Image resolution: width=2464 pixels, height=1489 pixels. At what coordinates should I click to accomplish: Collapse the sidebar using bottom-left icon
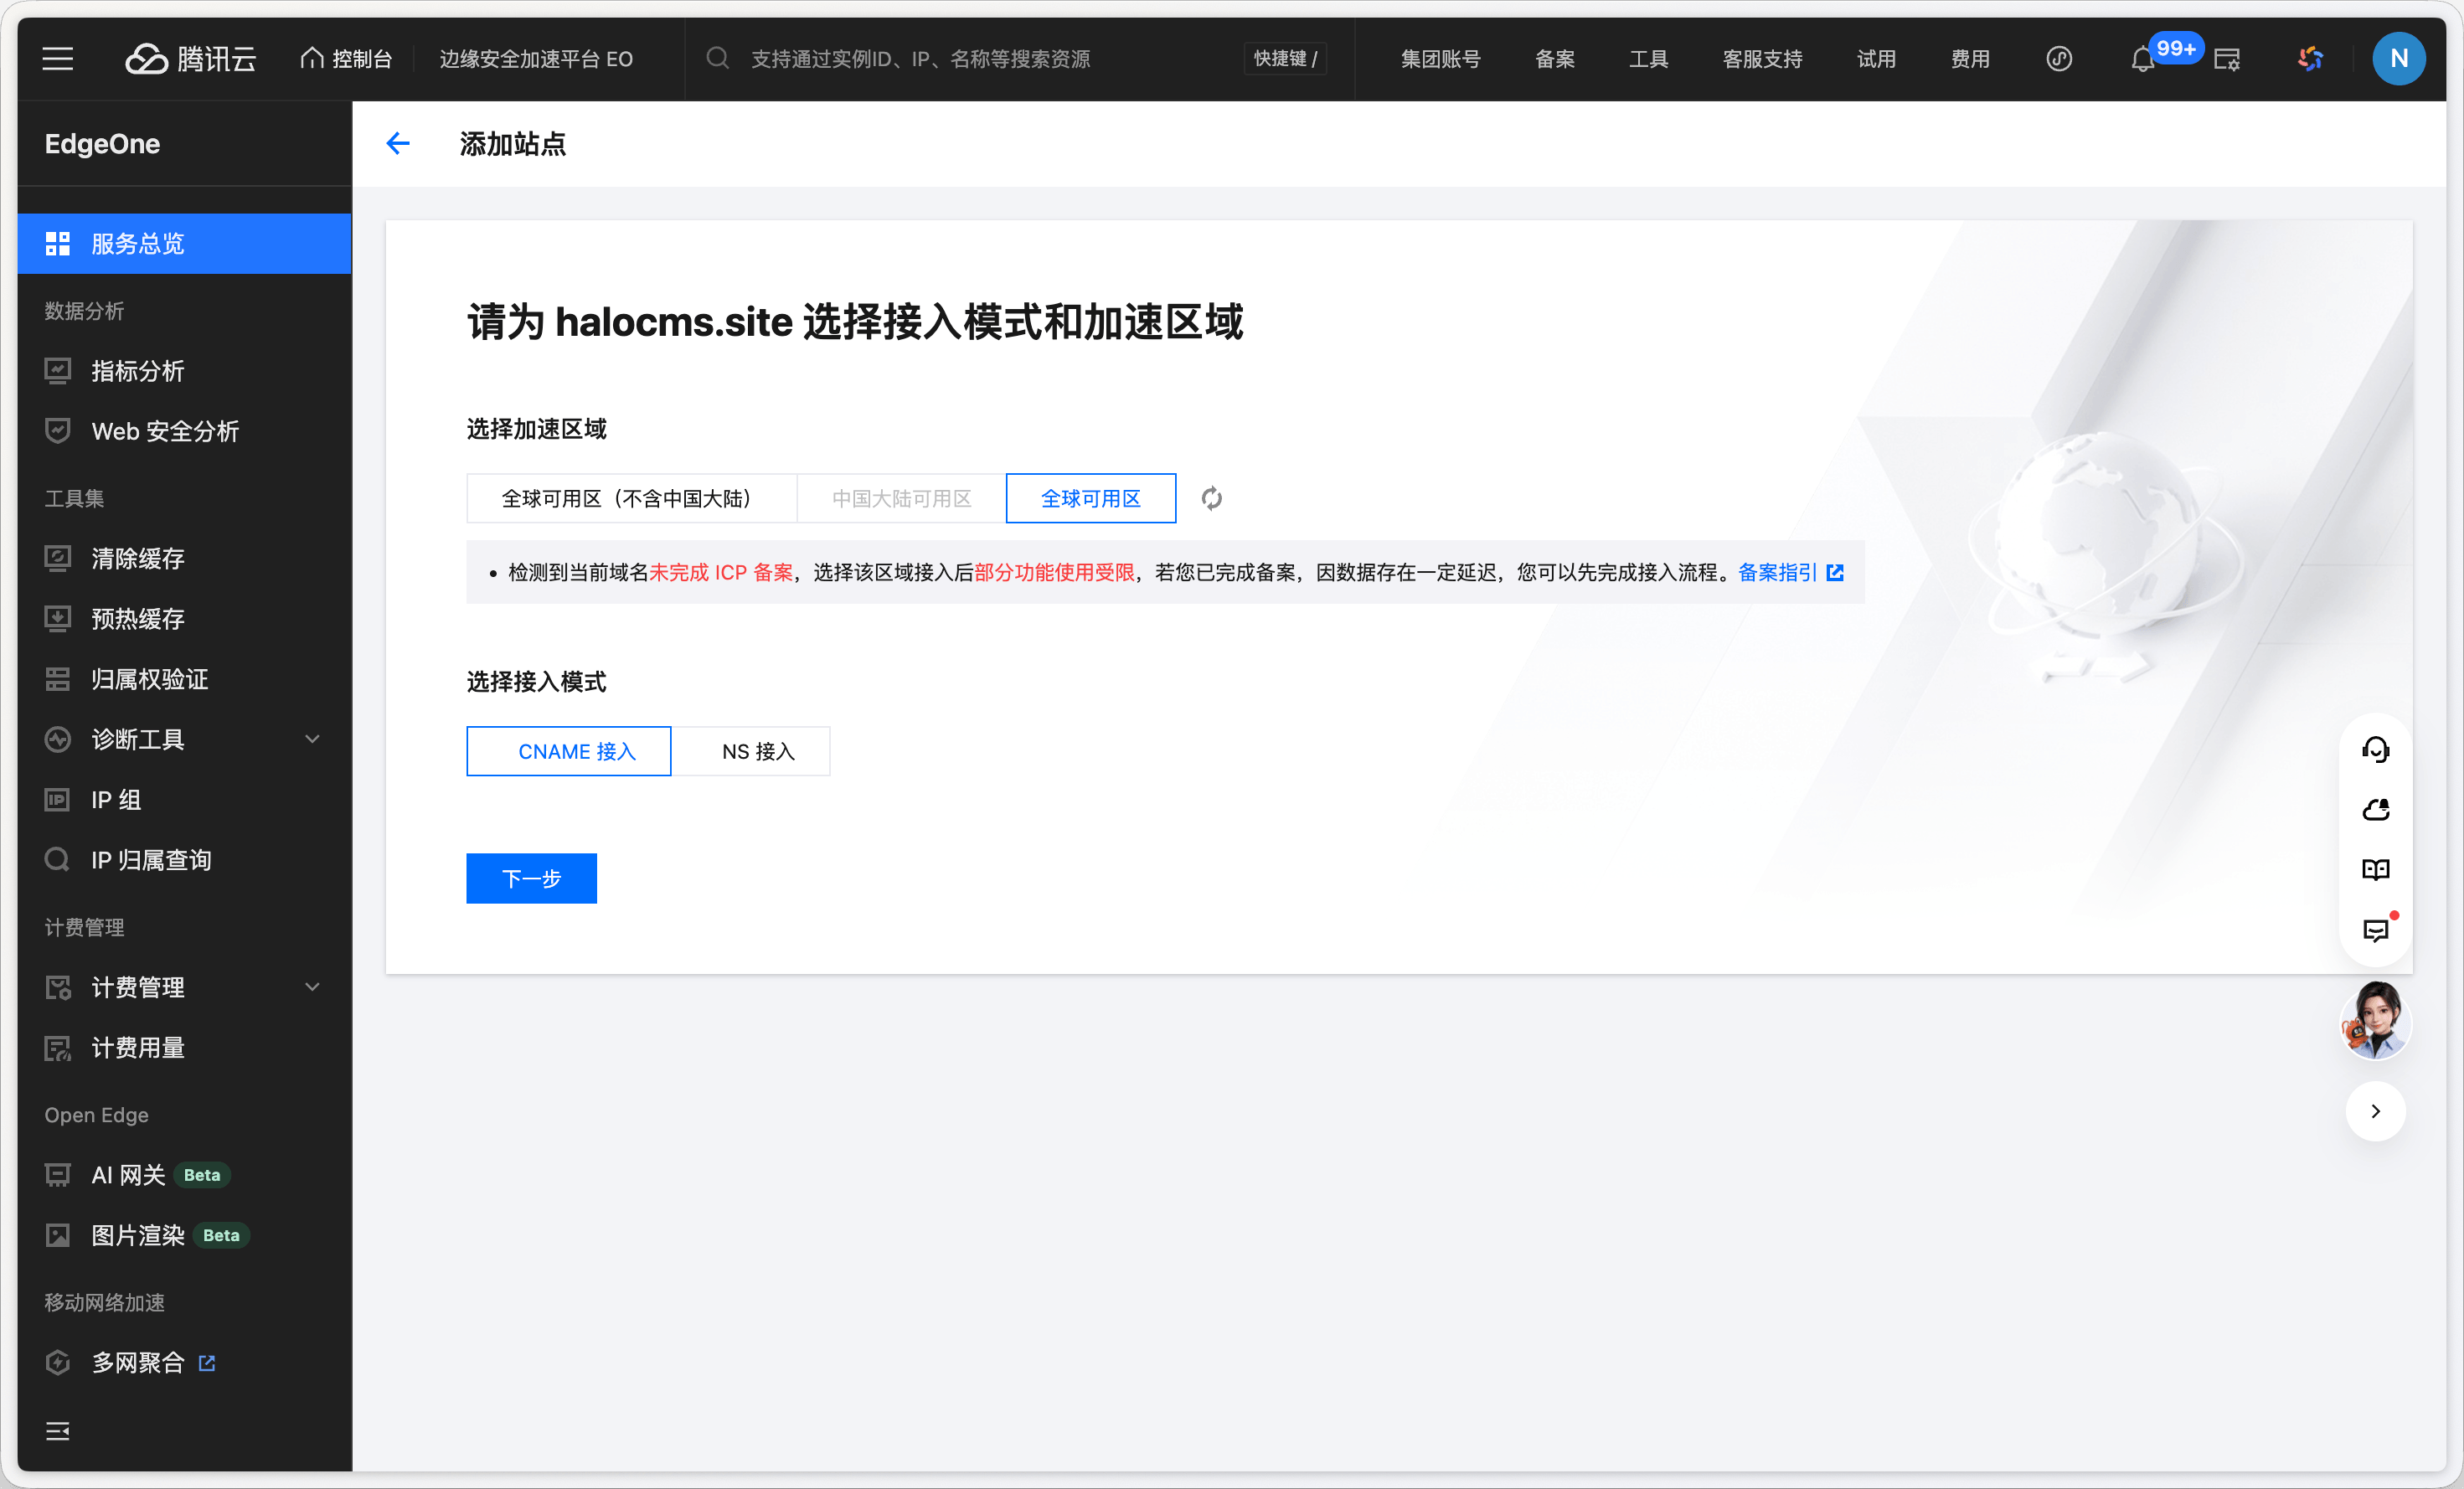(58, 1431)
